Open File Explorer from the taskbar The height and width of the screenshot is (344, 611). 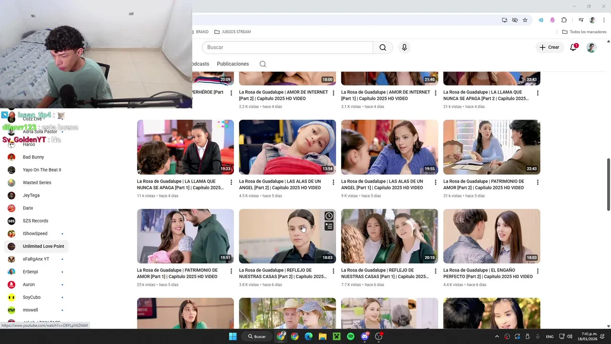322,336
